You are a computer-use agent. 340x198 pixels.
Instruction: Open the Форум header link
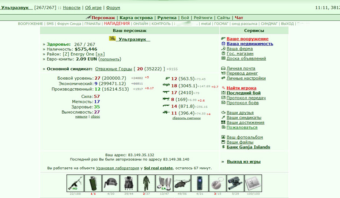click(x=113, y=8)
